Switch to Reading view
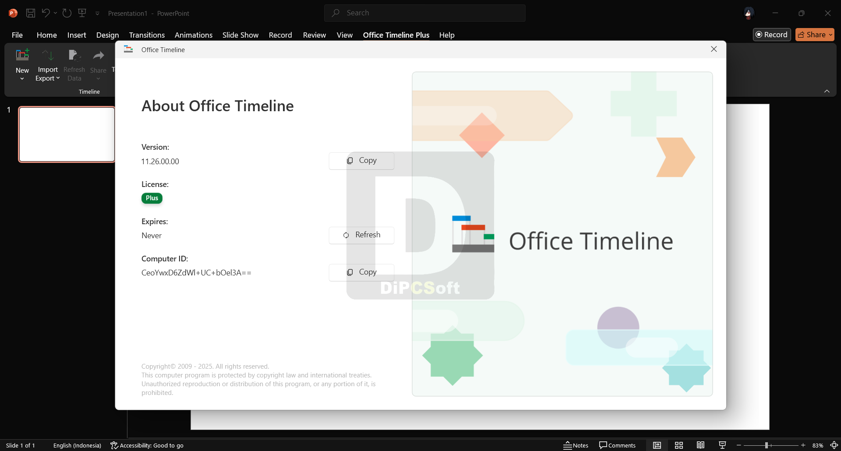Image resolution: width=841 pixels, height=451 pixels. (x=700, y=445)
